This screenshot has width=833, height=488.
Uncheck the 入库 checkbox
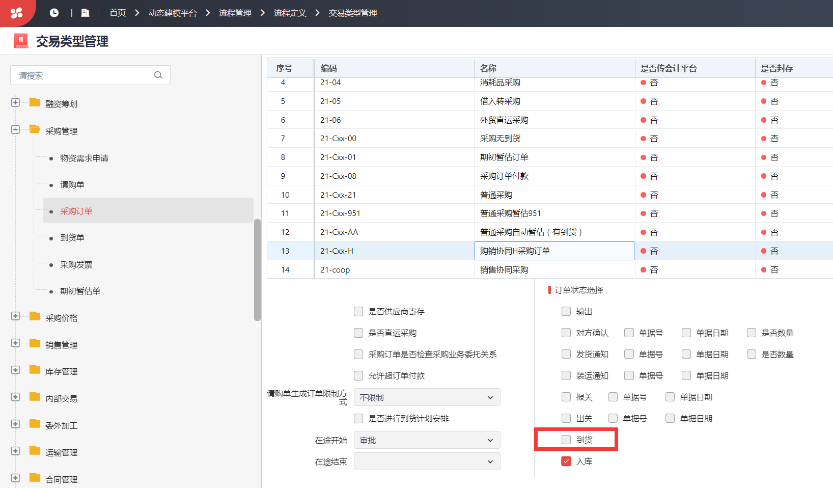point(566,461)
